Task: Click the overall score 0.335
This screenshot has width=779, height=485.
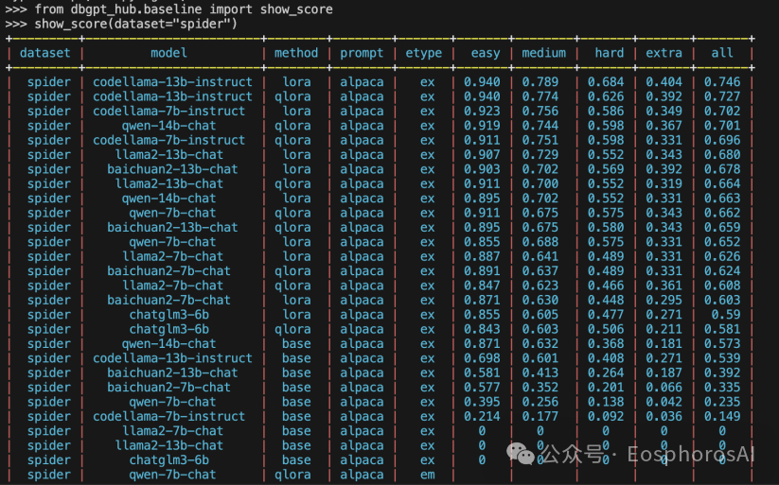Action: pyautogui.click(x=722, y=388)
